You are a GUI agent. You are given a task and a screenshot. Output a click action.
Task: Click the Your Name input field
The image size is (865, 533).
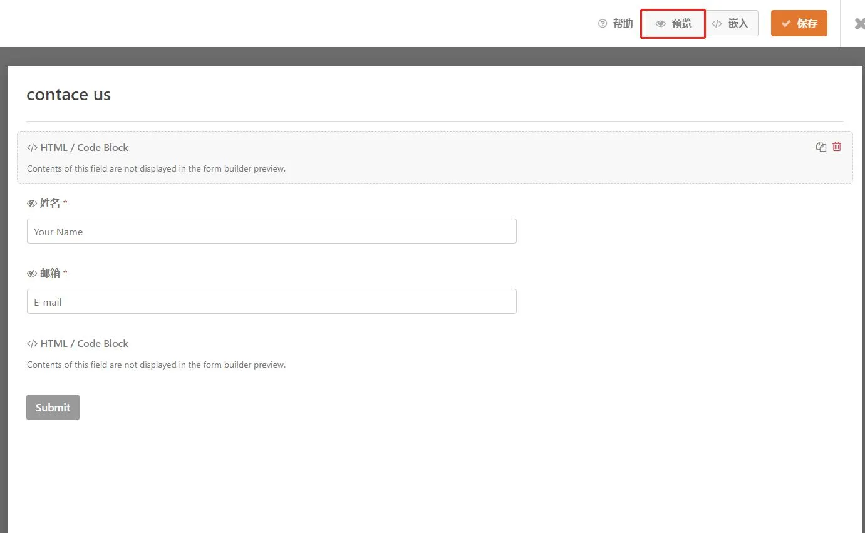point(271,231)
